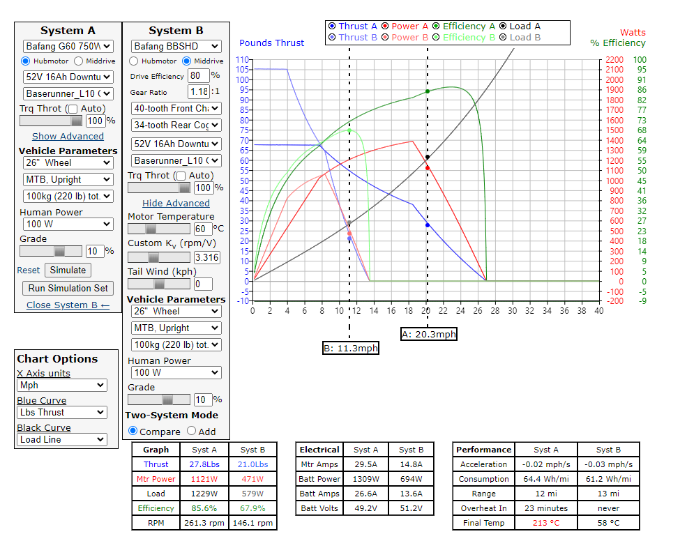This screenshot has height=541, width=687.
Task: Expand X Axis units Mph dropdown
Action: pyautogui.click(x=62, y=386)
